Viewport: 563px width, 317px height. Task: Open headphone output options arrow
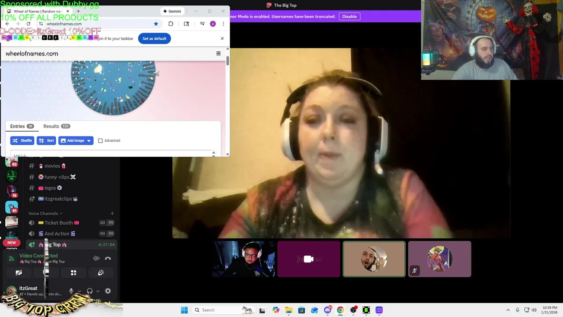click(x=98, y=291)
